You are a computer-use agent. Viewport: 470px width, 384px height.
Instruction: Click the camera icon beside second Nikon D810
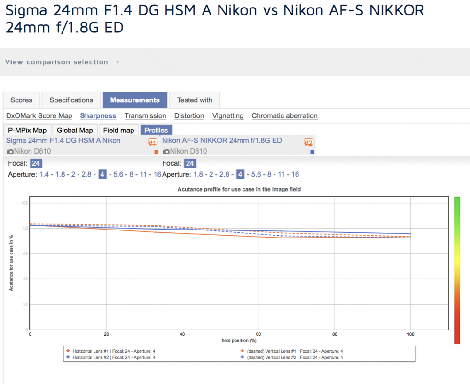tap(166, 152)
